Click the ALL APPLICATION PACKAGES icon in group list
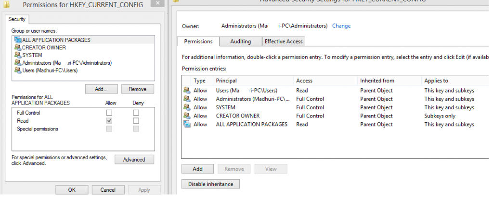Image resolution: width=493 pixels, height=198 pixels. point(18,40)
